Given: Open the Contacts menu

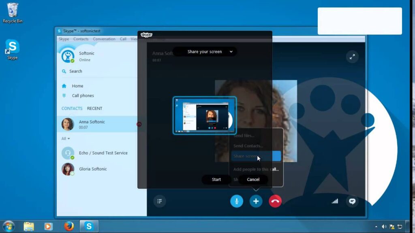Looking at the screenshot, I should [x=81, y=39].
